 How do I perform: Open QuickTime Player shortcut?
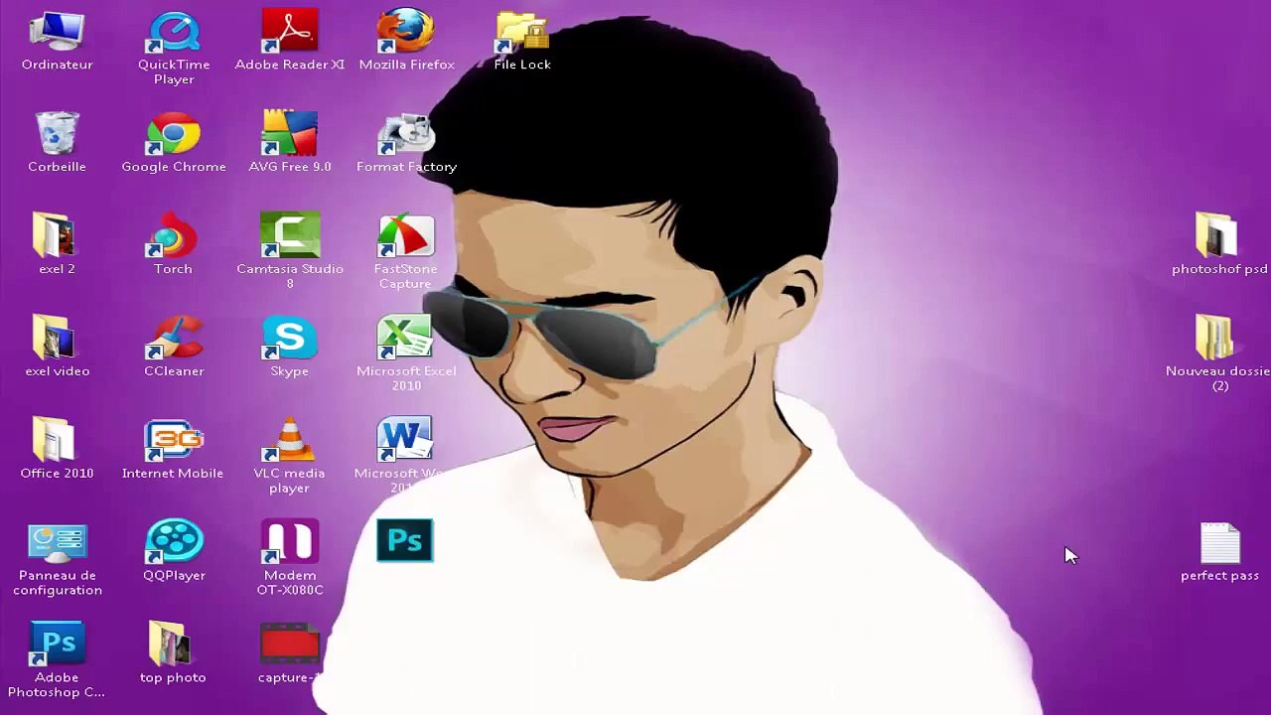point(174,33)
